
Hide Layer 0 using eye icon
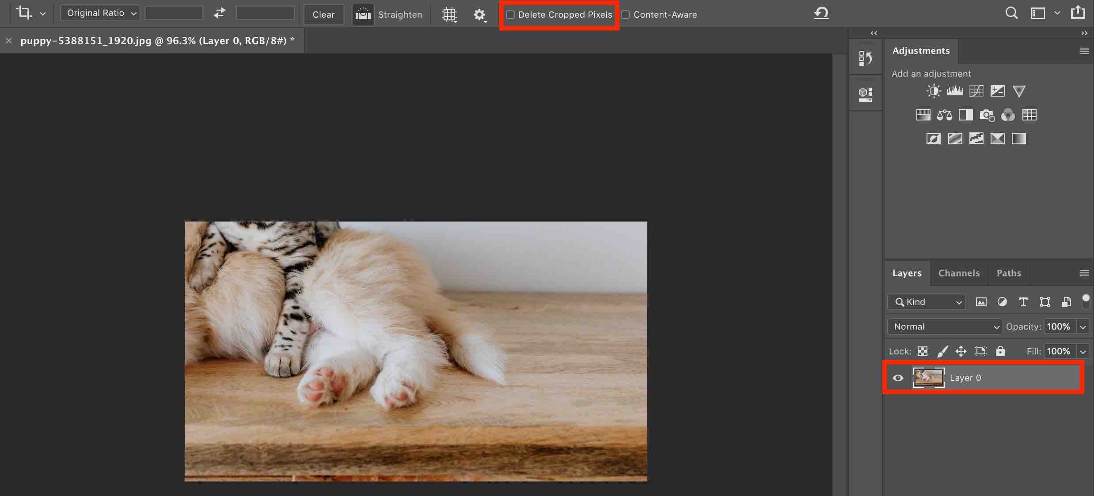[898, 378]
